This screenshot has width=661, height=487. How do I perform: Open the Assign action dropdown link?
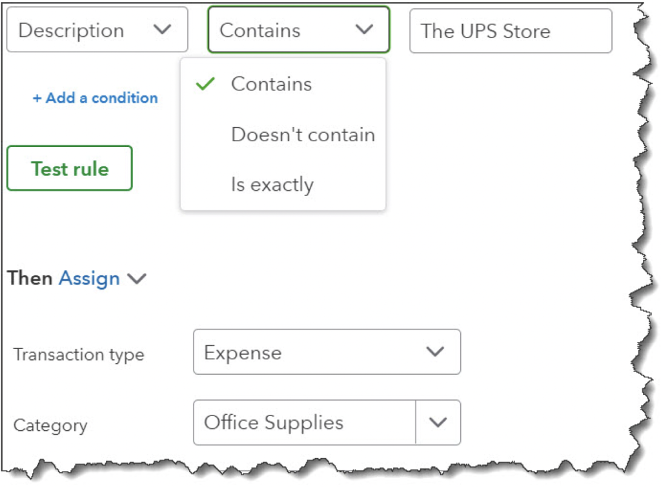(x=89, y=279)
